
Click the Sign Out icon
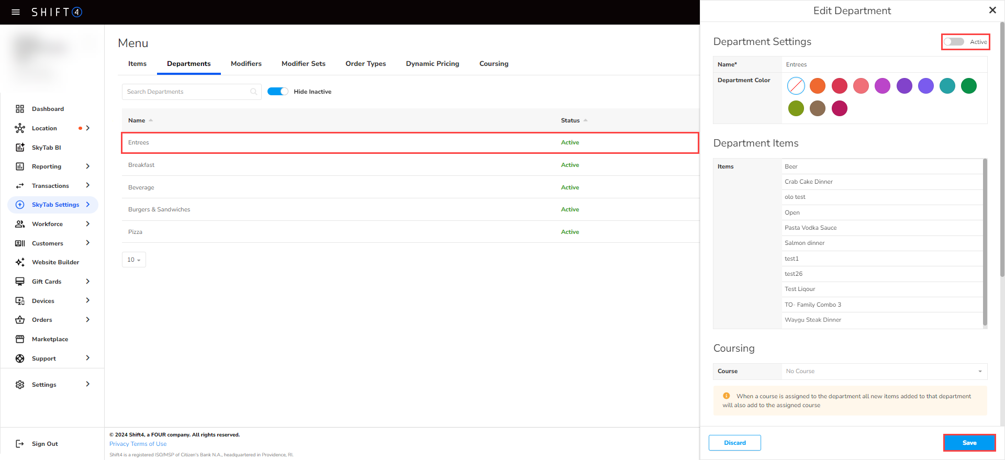click(x=20, y=444)
